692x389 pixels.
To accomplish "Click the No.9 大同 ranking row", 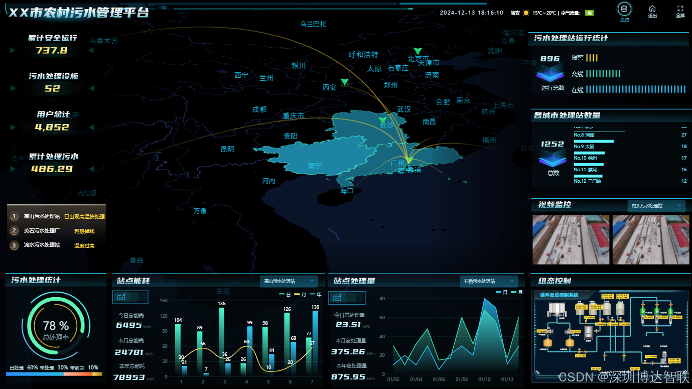I will [x=630, y=149].
